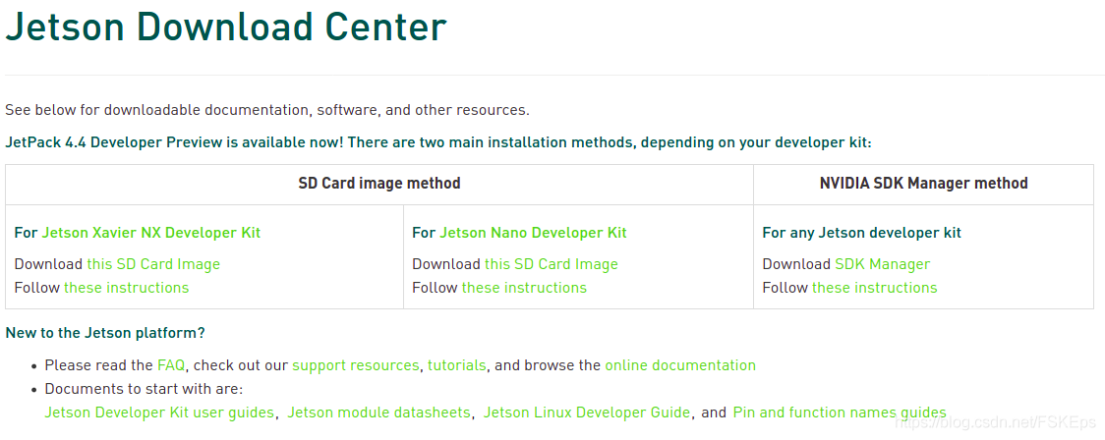Download SDK Manager
Image resolution: width=1105 pixels, height=440 pixels.
coord(882,264)
